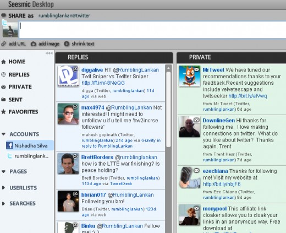Click the add URL button
Viewport: 286px width, 233px height.
pyautogui.click(x=14, y=44)
